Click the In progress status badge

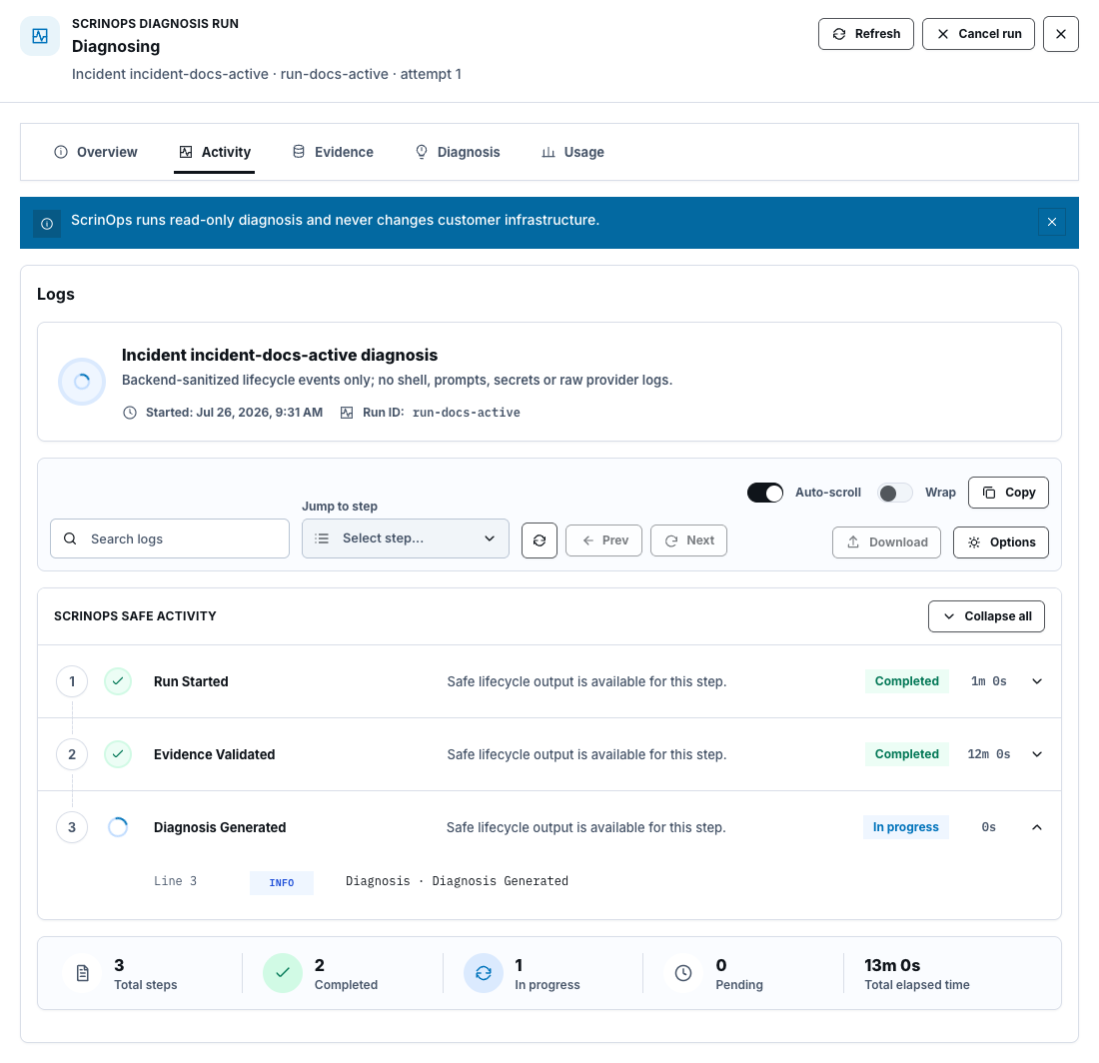pyautogui.click(x=905, y=827)
